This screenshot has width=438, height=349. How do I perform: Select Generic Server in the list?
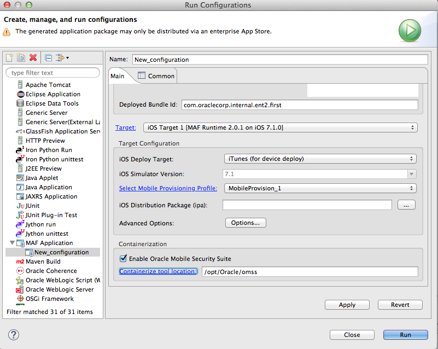46,113
